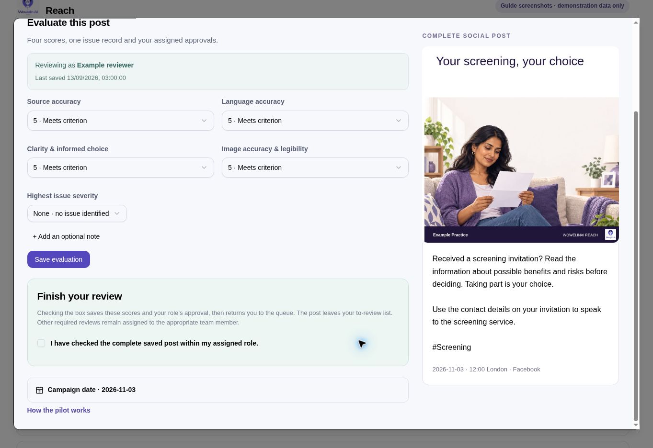Click the '2026-11-03 · 12:00 London · Facebook' line
This screenshot has height=448, width=653.
coord(486,370)
